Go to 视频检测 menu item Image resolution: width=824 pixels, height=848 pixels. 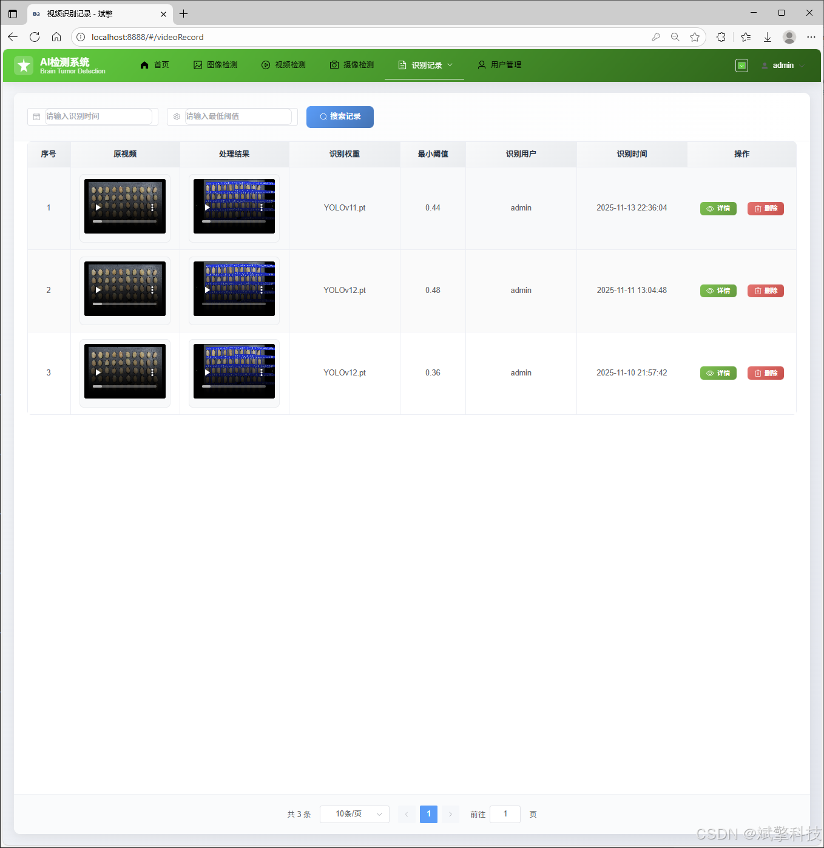coord(283,65)
